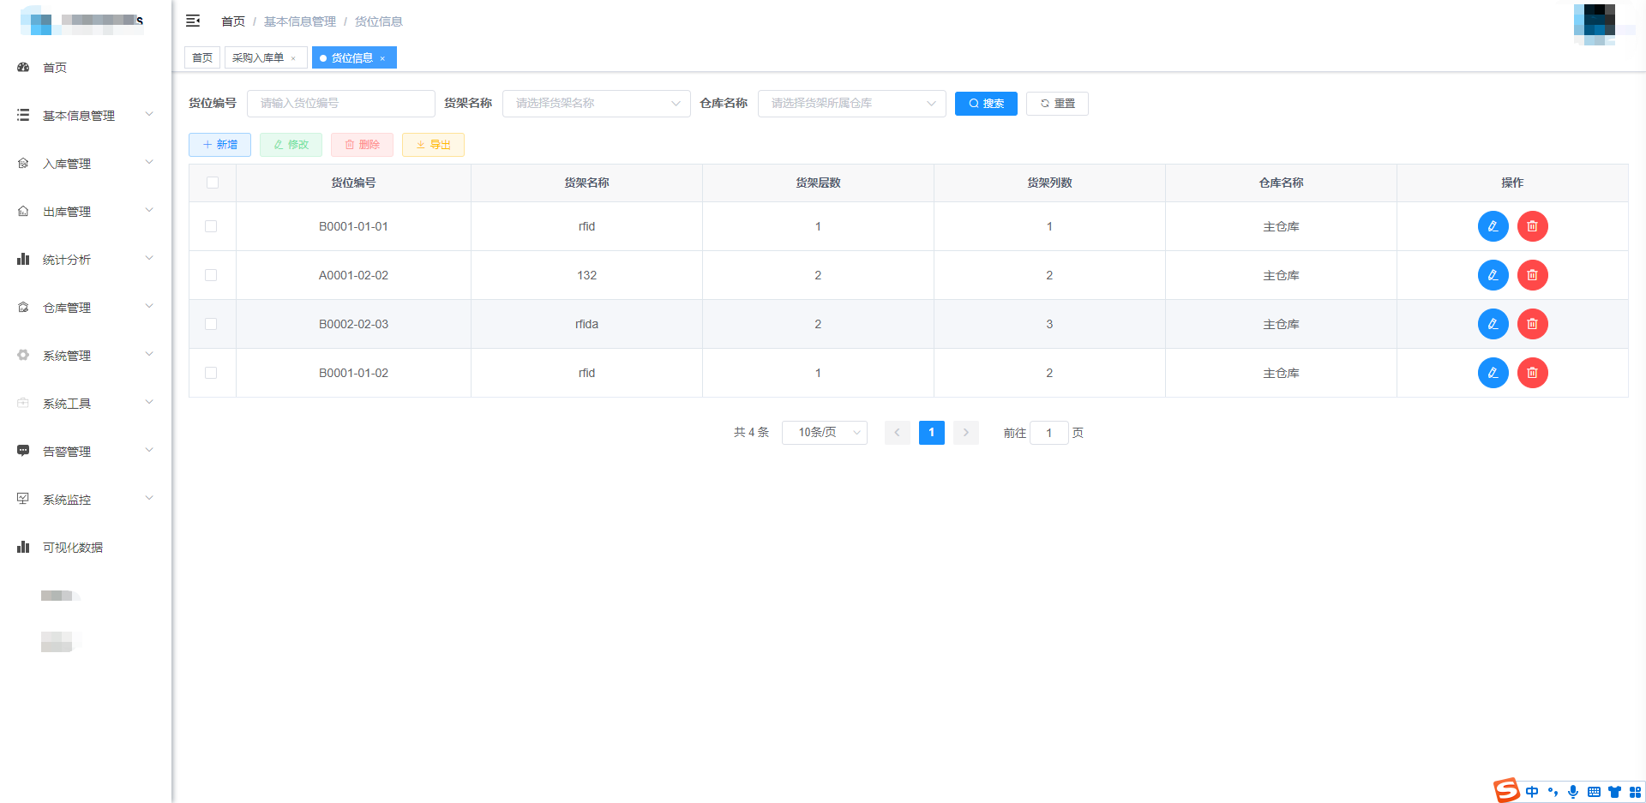Click the 告警管理 message icon
Viewport: 1646px width, 803px height.
23,451
